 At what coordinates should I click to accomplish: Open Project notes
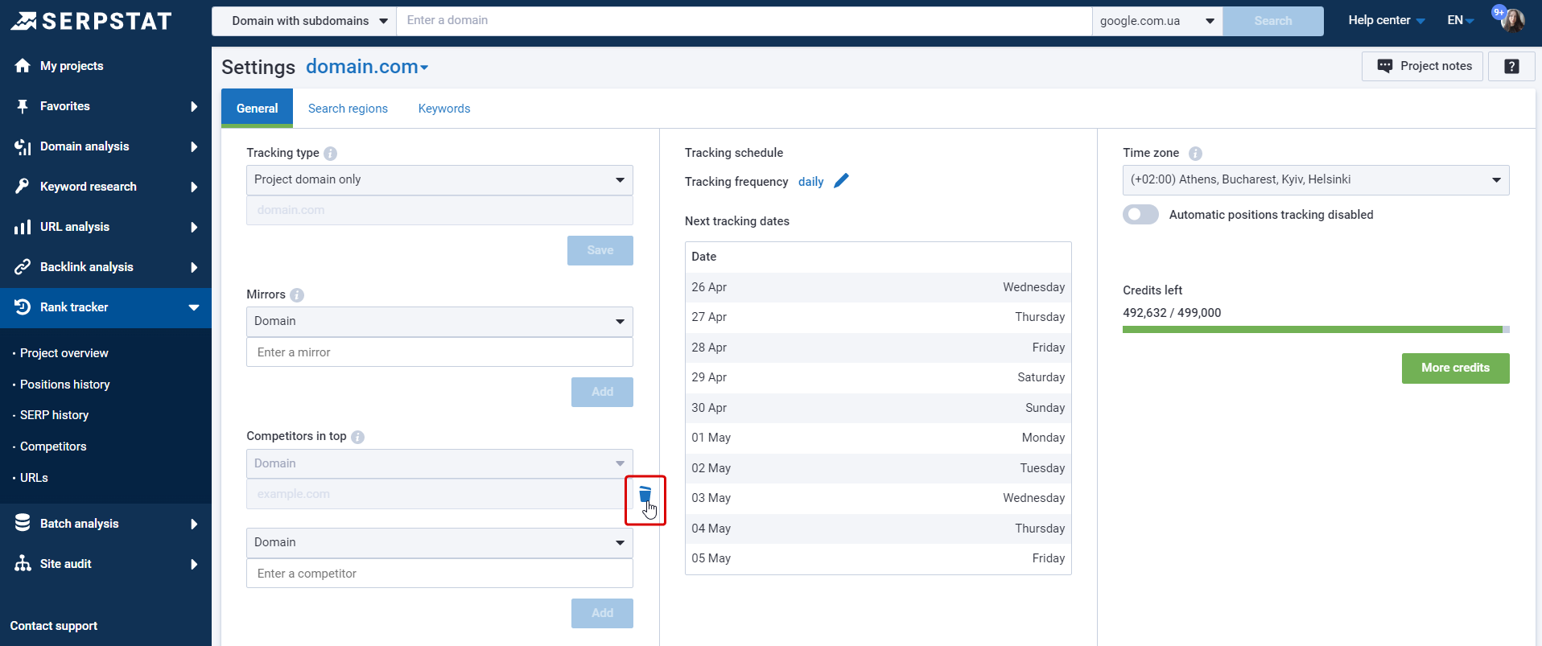tap(1424, 66)
